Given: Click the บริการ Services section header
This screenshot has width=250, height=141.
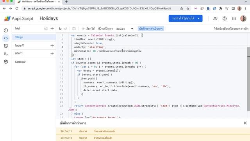Looking at the screenshot, I should click(x=19, y=53).
